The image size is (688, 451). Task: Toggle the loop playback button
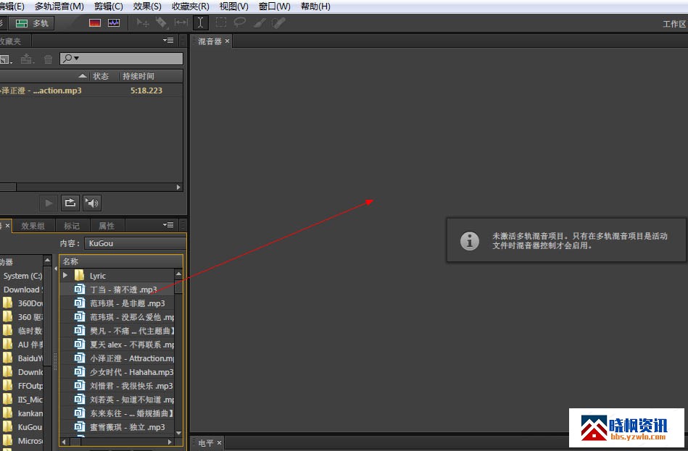click(x=70, y=203)
